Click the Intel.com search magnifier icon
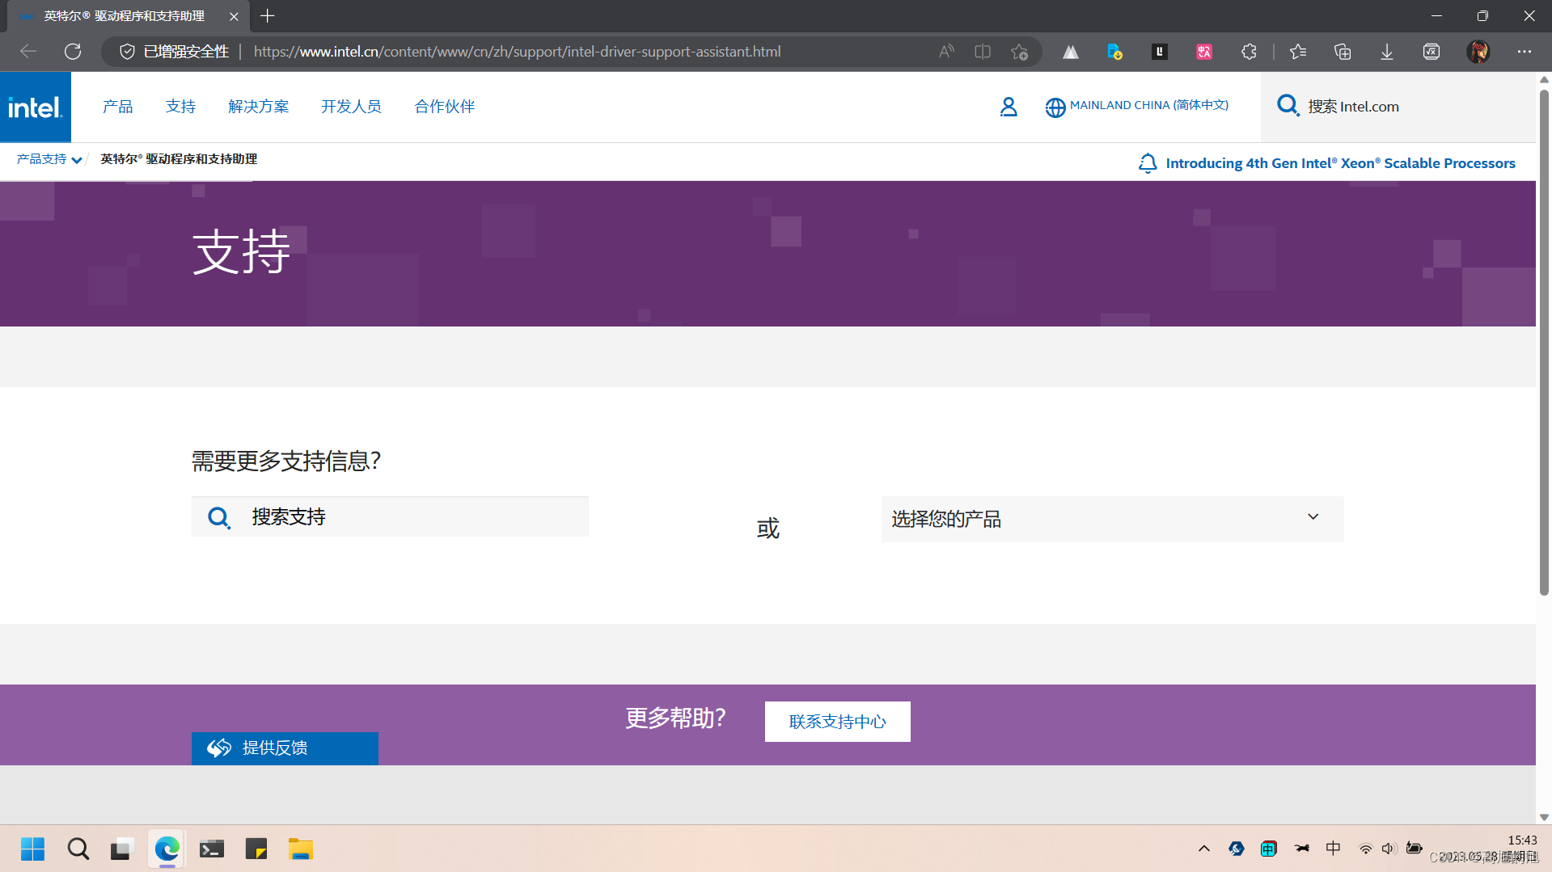 click(x=1288, y=106)
